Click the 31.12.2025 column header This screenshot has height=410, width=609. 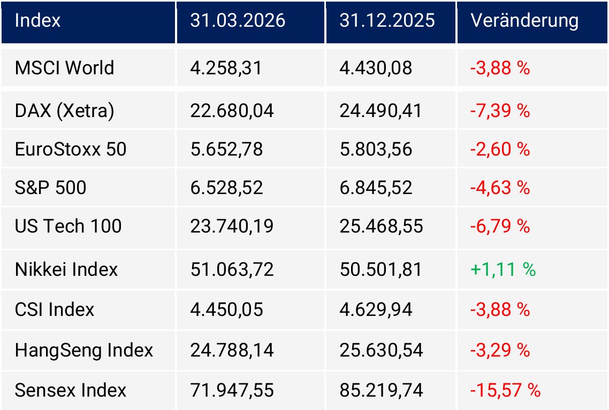point(387,21)
